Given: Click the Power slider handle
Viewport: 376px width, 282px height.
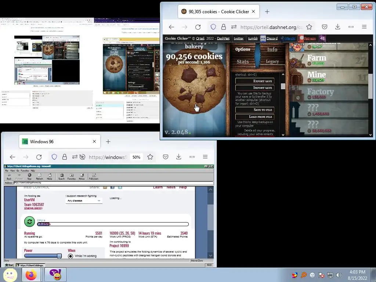Looking at the screenshot, I should coord(59,256).
